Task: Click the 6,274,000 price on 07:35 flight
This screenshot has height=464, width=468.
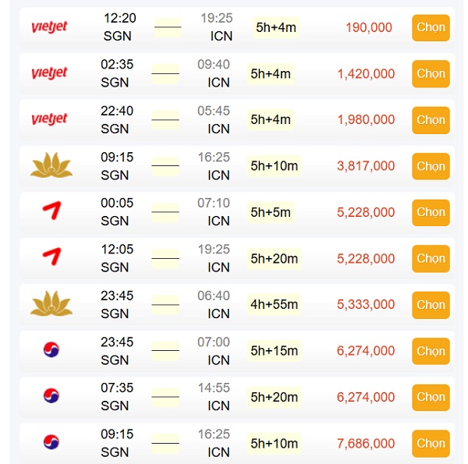Action: (366, 397)
